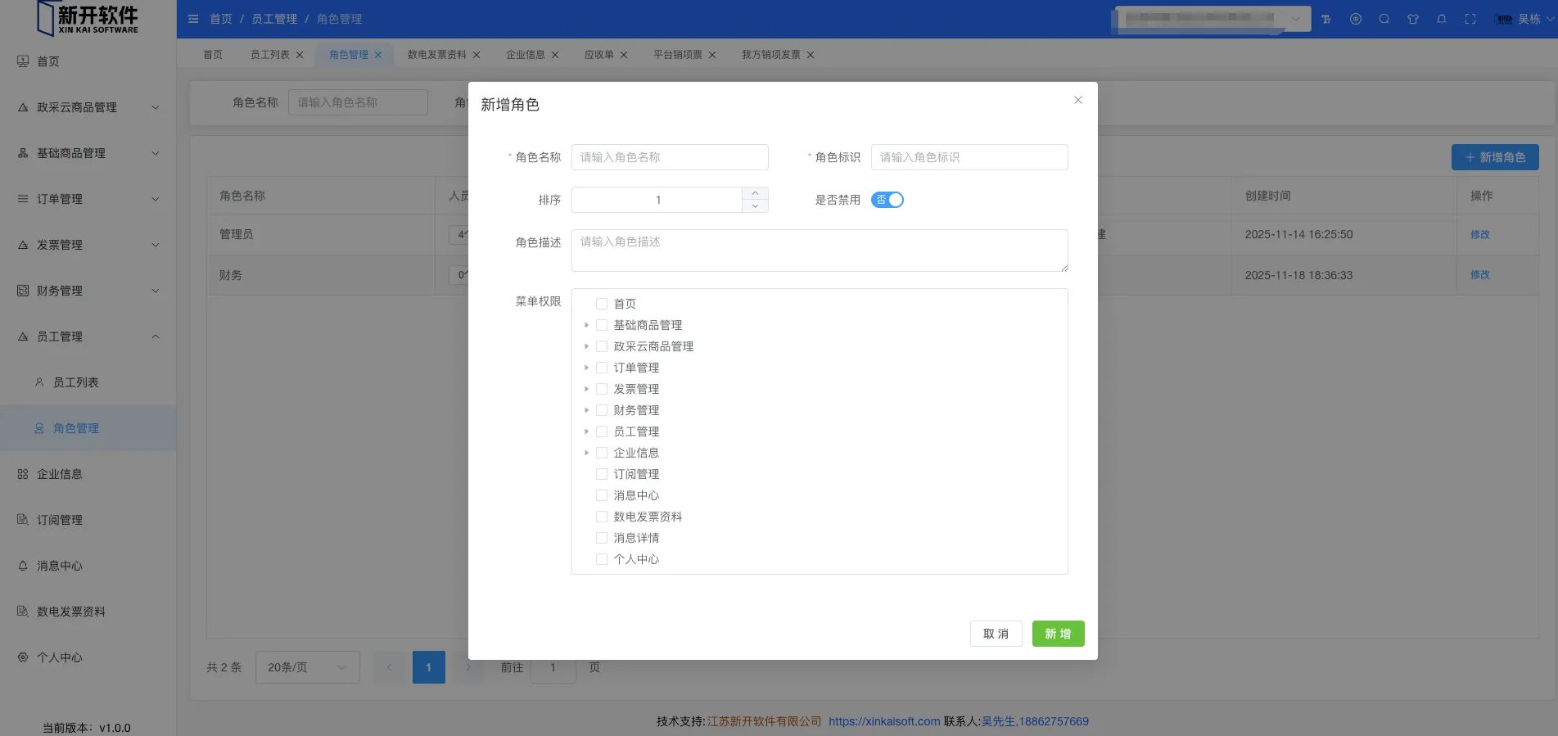Click the 取消 button
Image resolution: width=1558 pixels, height=736 pixels.
pyautogui.click(x=996, y=634)
